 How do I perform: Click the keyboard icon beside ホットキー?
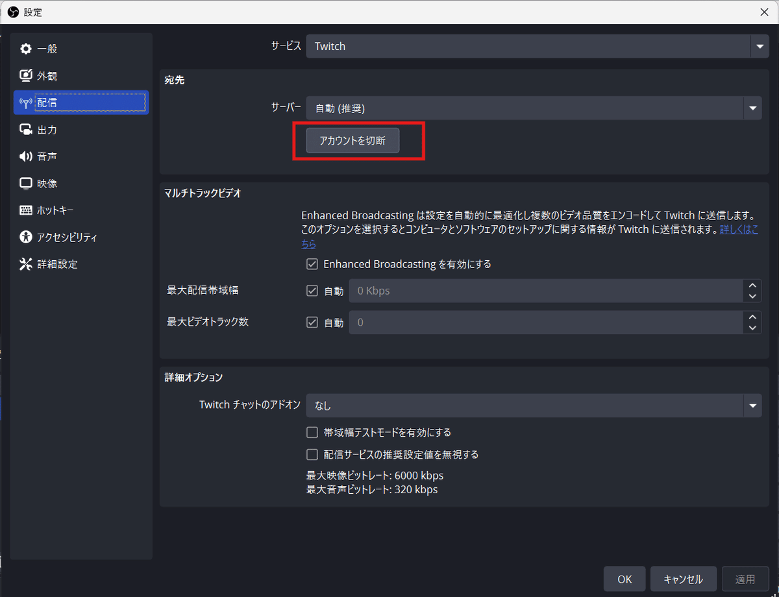point(26,210)
